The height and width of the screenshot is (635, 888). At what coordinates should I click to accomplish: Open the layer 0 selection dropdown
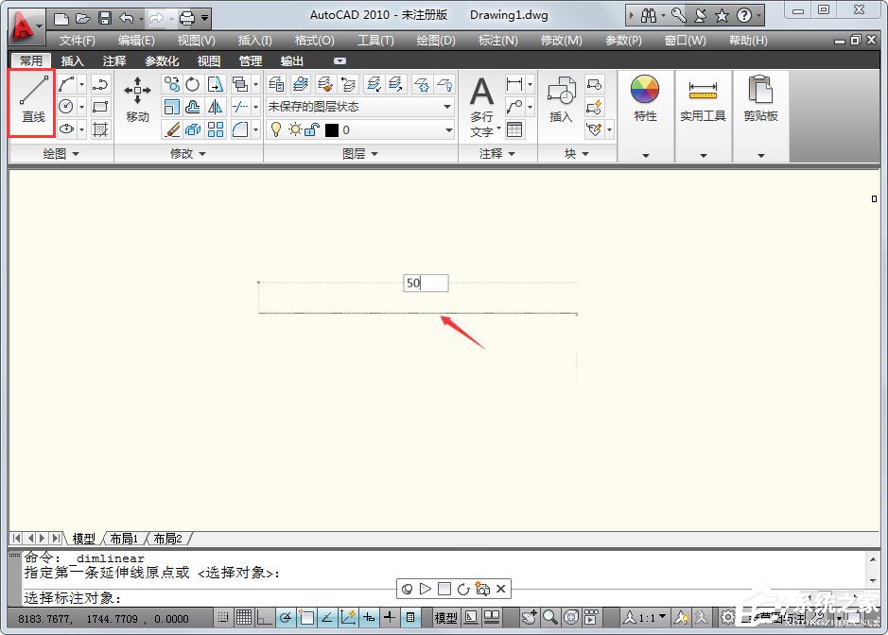[x=448, y=128]
